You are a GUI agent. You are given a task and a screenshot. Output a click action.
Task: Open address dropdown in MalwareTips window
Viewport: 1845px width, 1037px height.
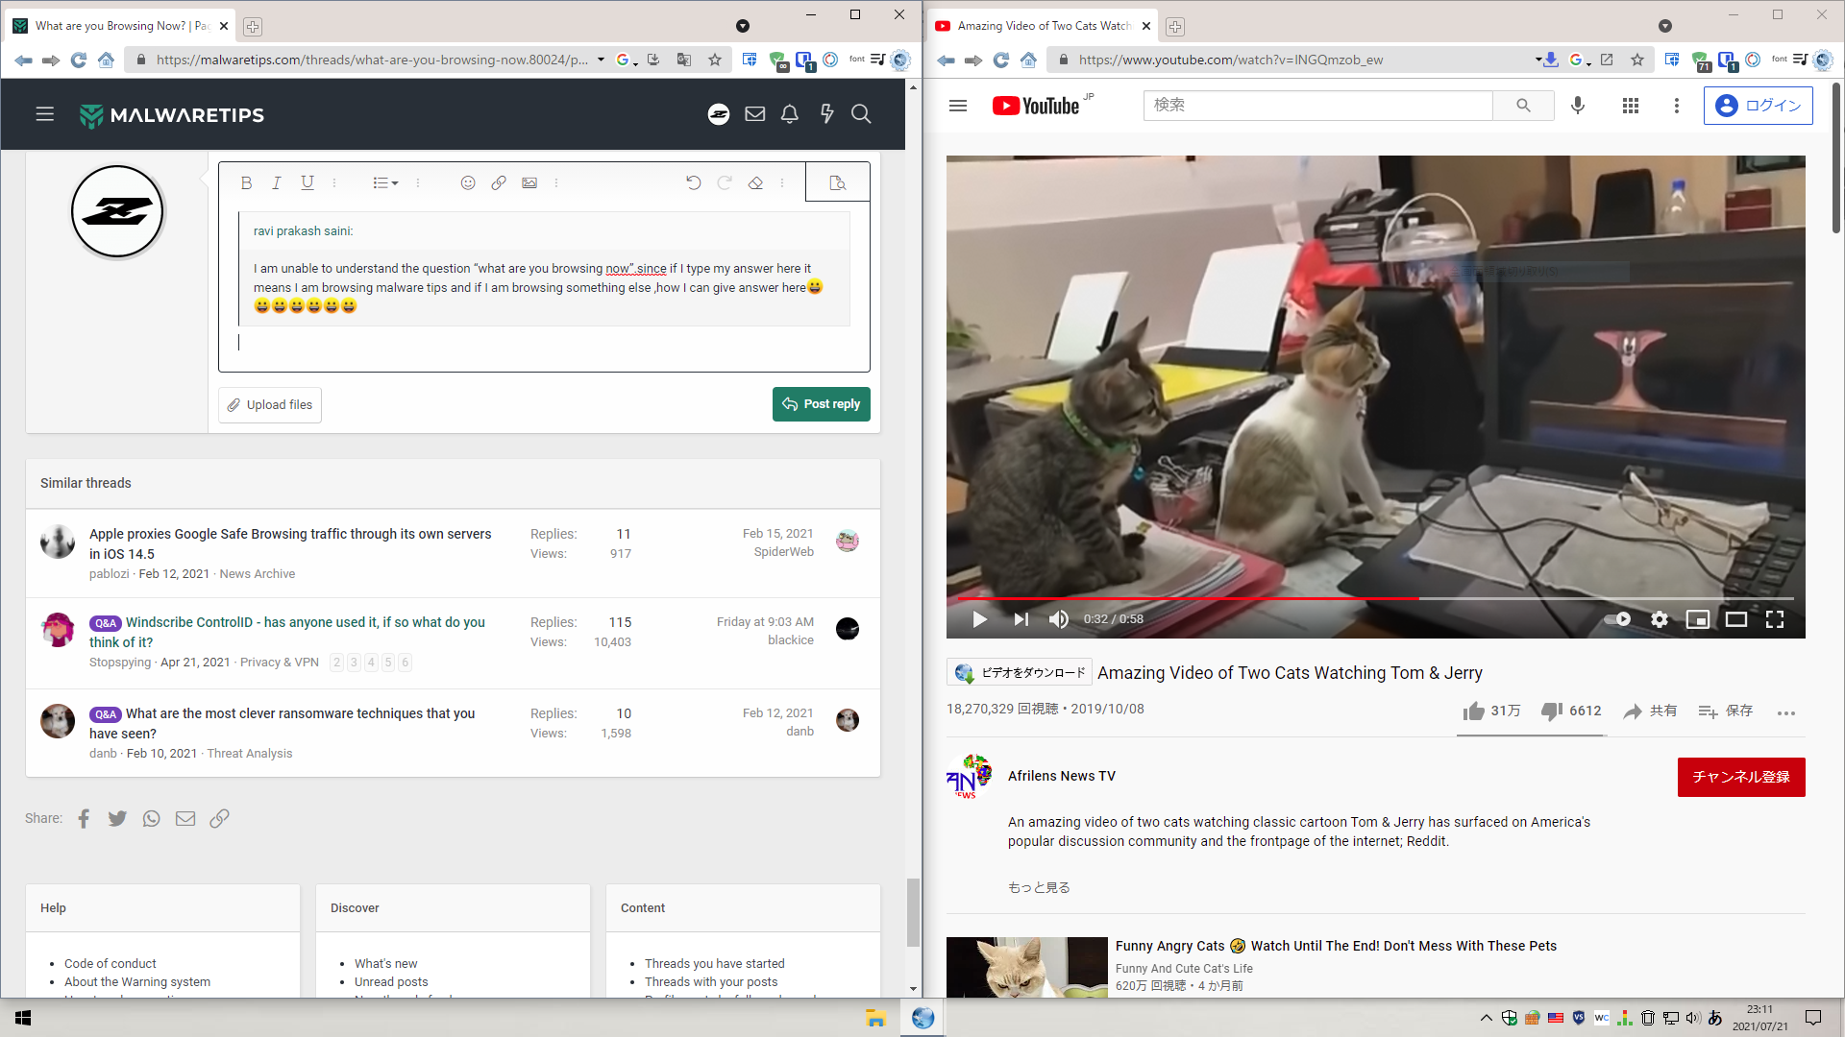[x=601, y=60]
